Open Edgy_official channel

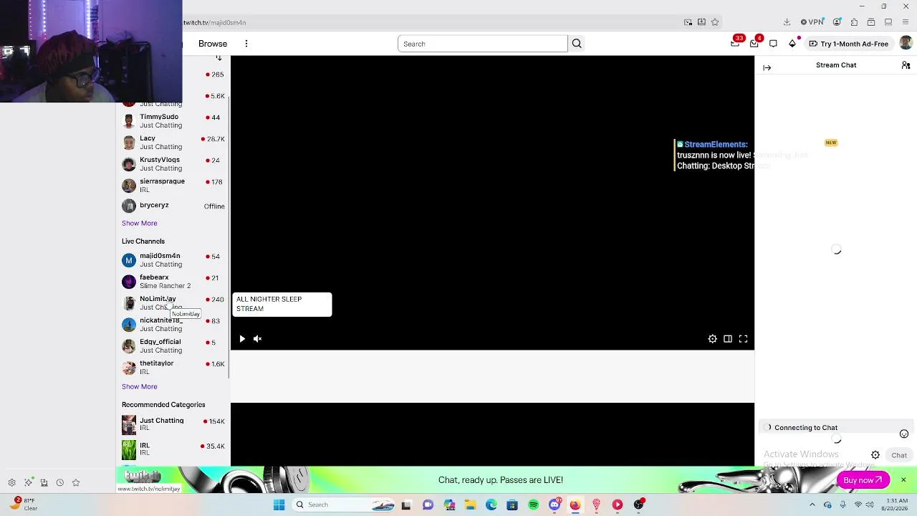point(173,345)
